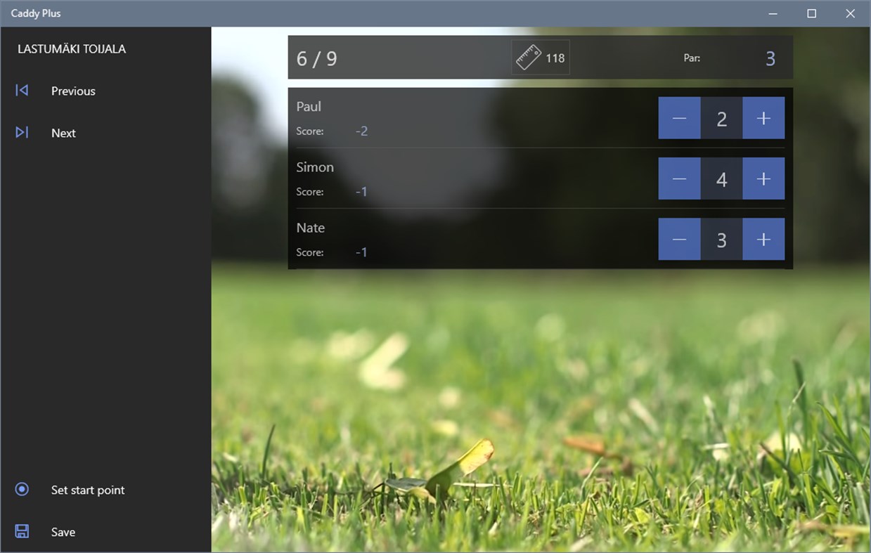Click Paul's score of -2
This screenshot has width=871, height=553.
[x=361, y=131]
